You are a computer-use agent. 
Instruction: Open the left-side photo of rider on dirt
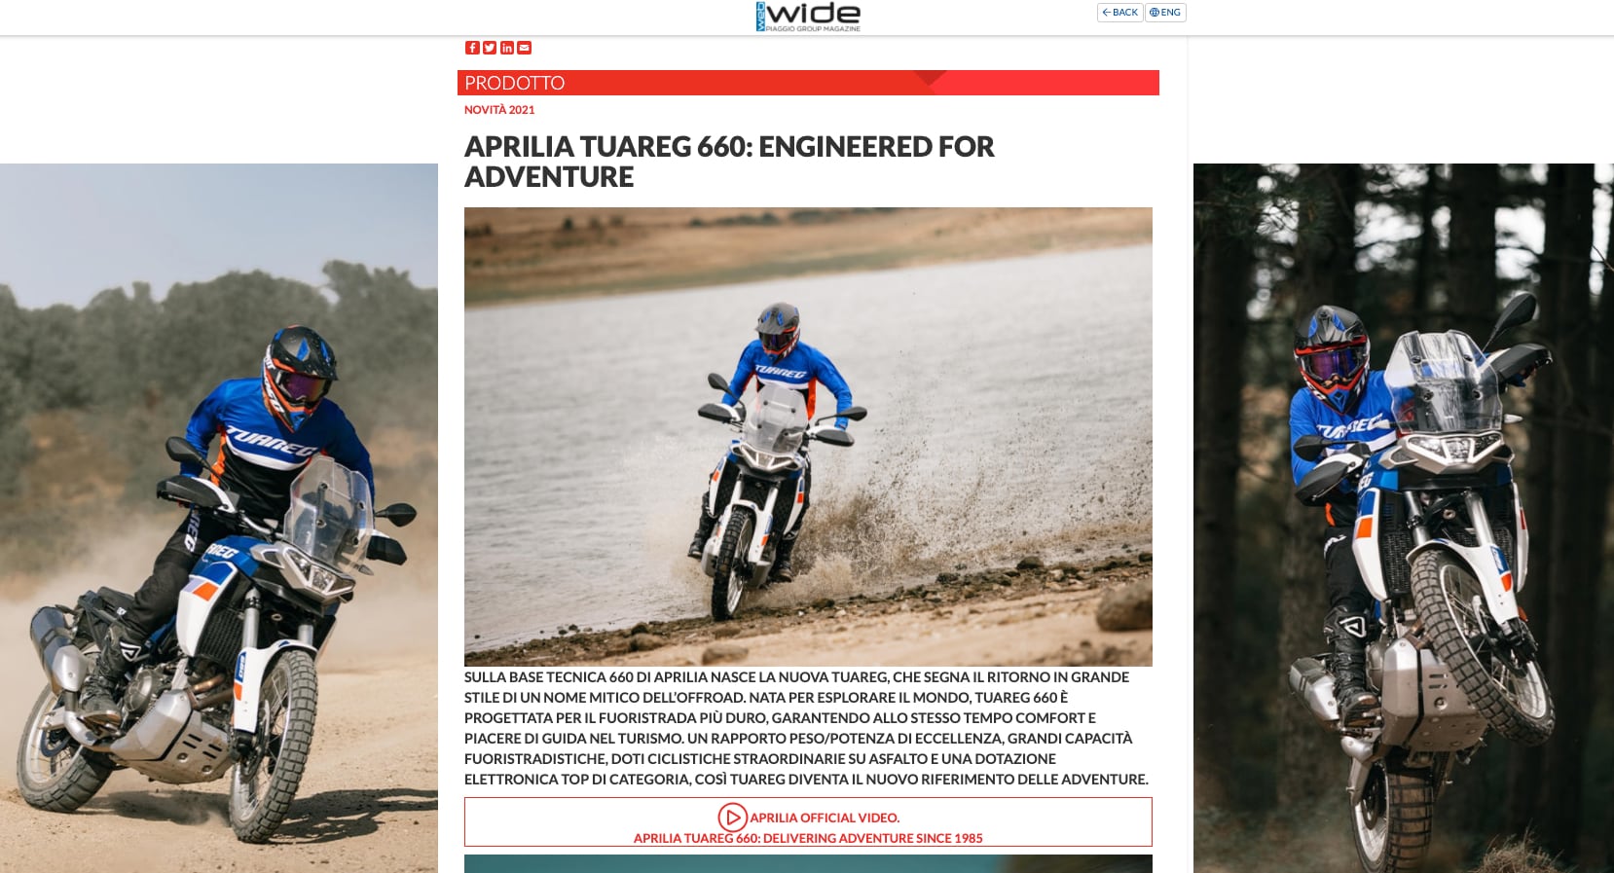coord(219,518)
